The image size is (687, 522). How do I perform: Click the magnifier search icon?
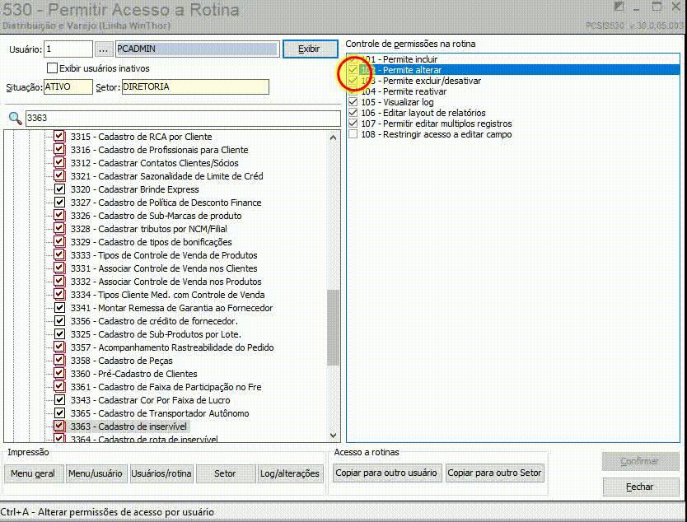point(16,118)
